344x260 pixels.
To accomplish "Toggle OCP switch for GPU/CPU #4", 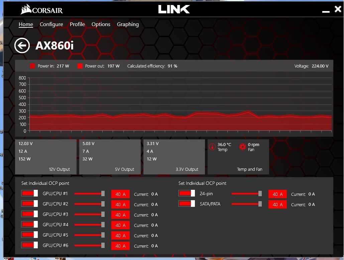I will [x=30, y=225].
